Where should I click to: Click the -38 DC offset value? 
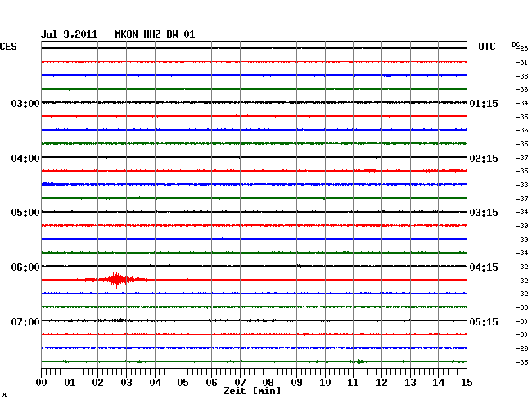522,76
